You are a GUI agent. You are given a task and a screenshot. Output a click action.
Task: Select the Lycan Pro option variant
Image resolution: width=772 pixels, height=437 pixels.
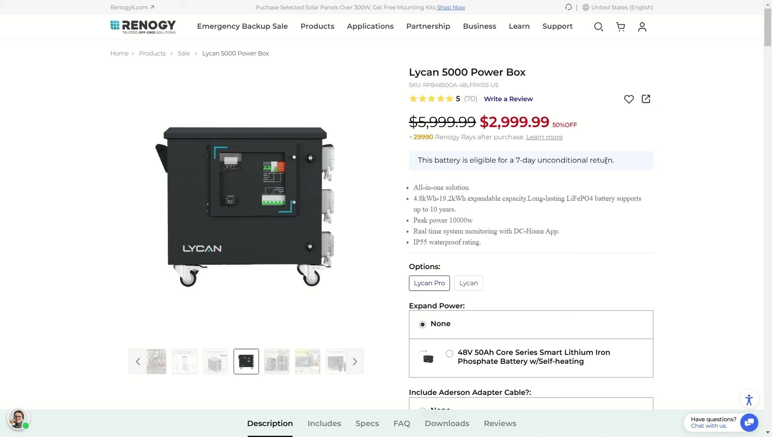[x=429, y=283]
